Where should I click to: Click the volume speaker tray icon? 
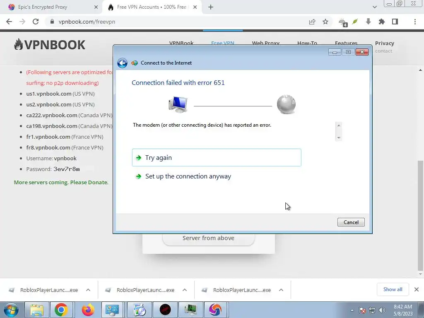[382, 310]
